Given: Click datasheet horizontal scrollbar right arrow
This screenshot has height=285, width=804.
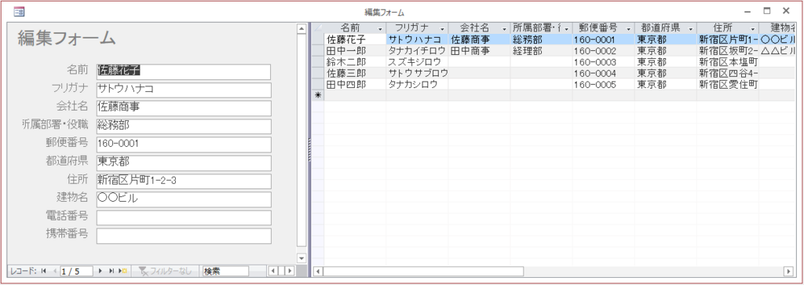Looking at the screenshot, I should click(788, 271).
